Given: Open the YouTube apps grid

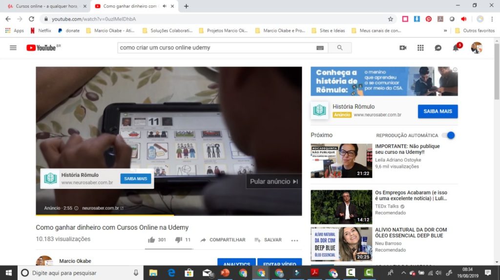Looking at the screenshot, I should point(420,48).
